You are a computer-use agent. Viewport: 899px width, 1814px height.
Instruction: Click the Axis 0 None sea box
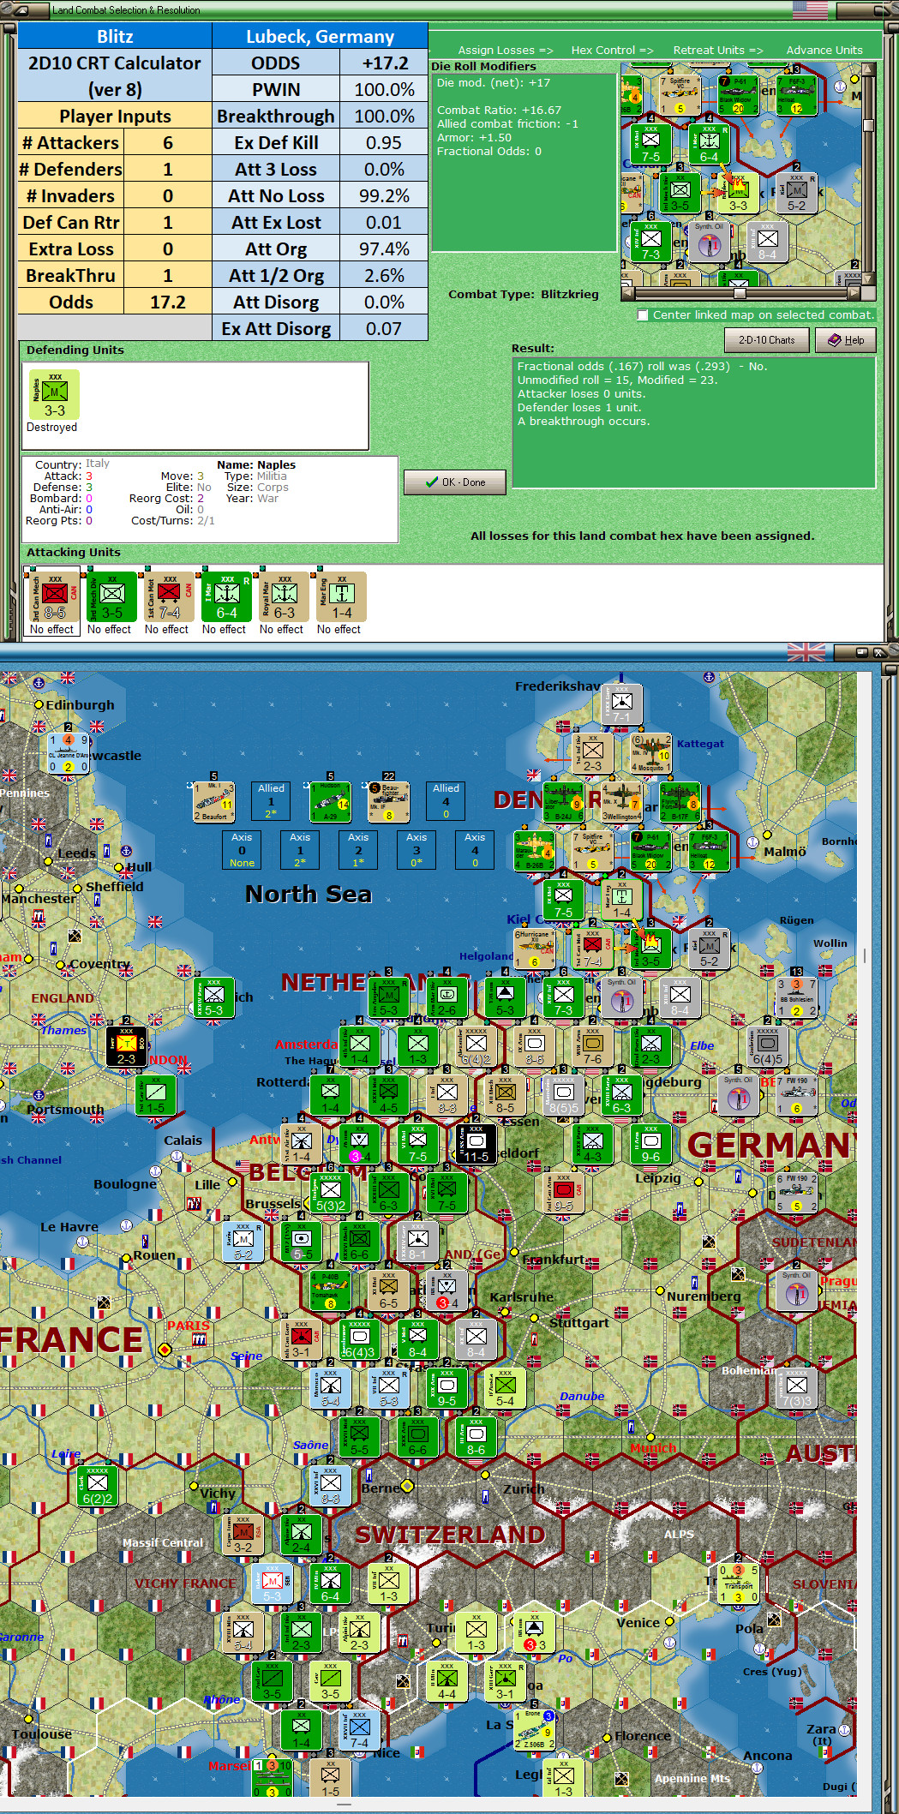[242, 850]
